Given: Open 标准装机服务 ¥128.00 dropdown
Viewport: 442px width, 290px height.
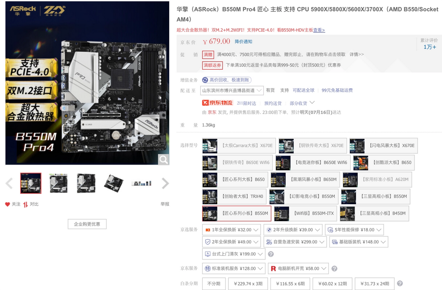Looking at the screenshot, I should tap(234, 268).
